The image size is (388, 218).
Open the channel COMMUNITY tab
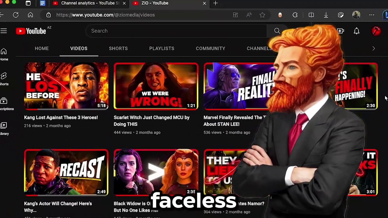click(x=210, y=48)
